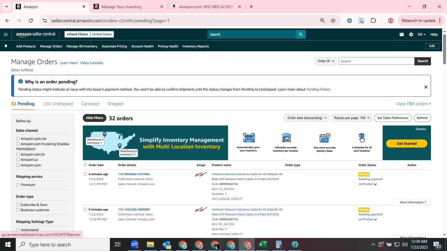Open the Chrome extensions puzzle icon
This screenshot has width=447, height=251.
point(373,21)
